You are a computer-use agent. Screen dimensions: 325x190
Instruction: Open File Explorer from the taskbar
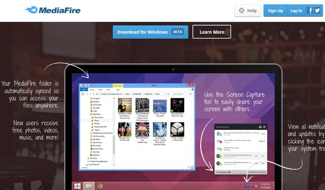point(88,186)
